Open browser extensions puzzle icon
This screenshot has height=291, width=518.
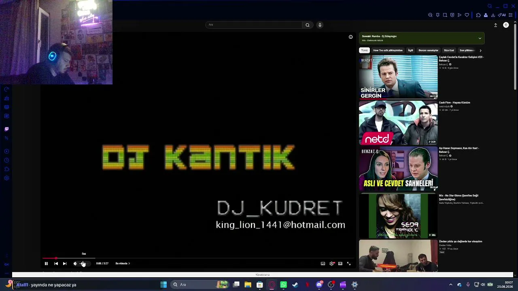click(478, 15)
